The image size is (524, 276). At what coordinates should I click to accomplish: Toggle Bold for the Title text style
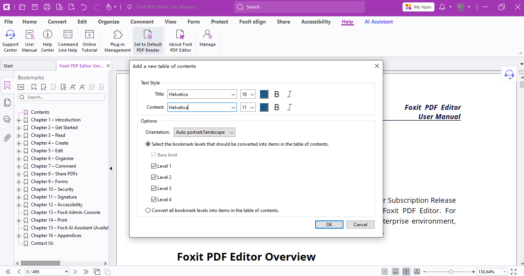point(277,94)
